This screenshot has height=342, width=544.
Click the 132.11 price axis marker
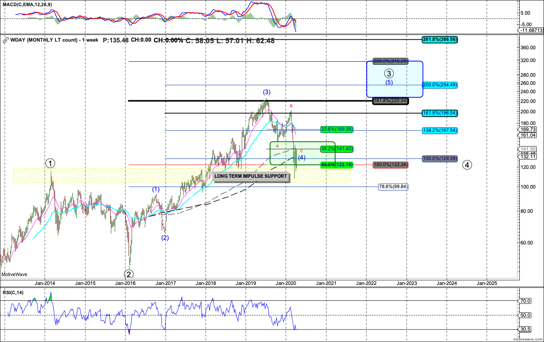(x=528, y=157)
